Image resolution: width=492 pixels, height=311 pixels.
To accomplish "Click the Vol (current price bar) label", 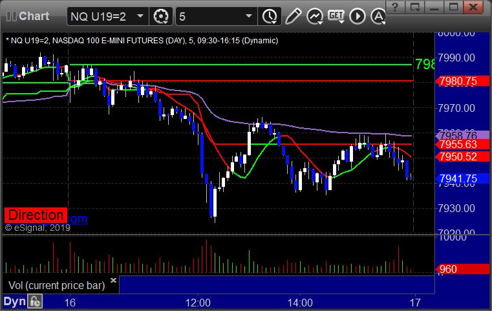I will [56, 285].
